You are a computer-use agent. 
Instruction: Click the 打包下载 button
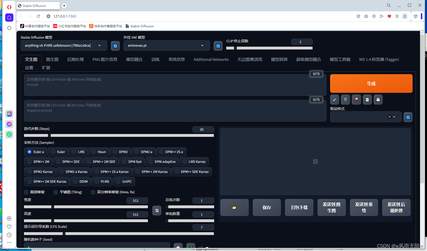click(299, 207)
